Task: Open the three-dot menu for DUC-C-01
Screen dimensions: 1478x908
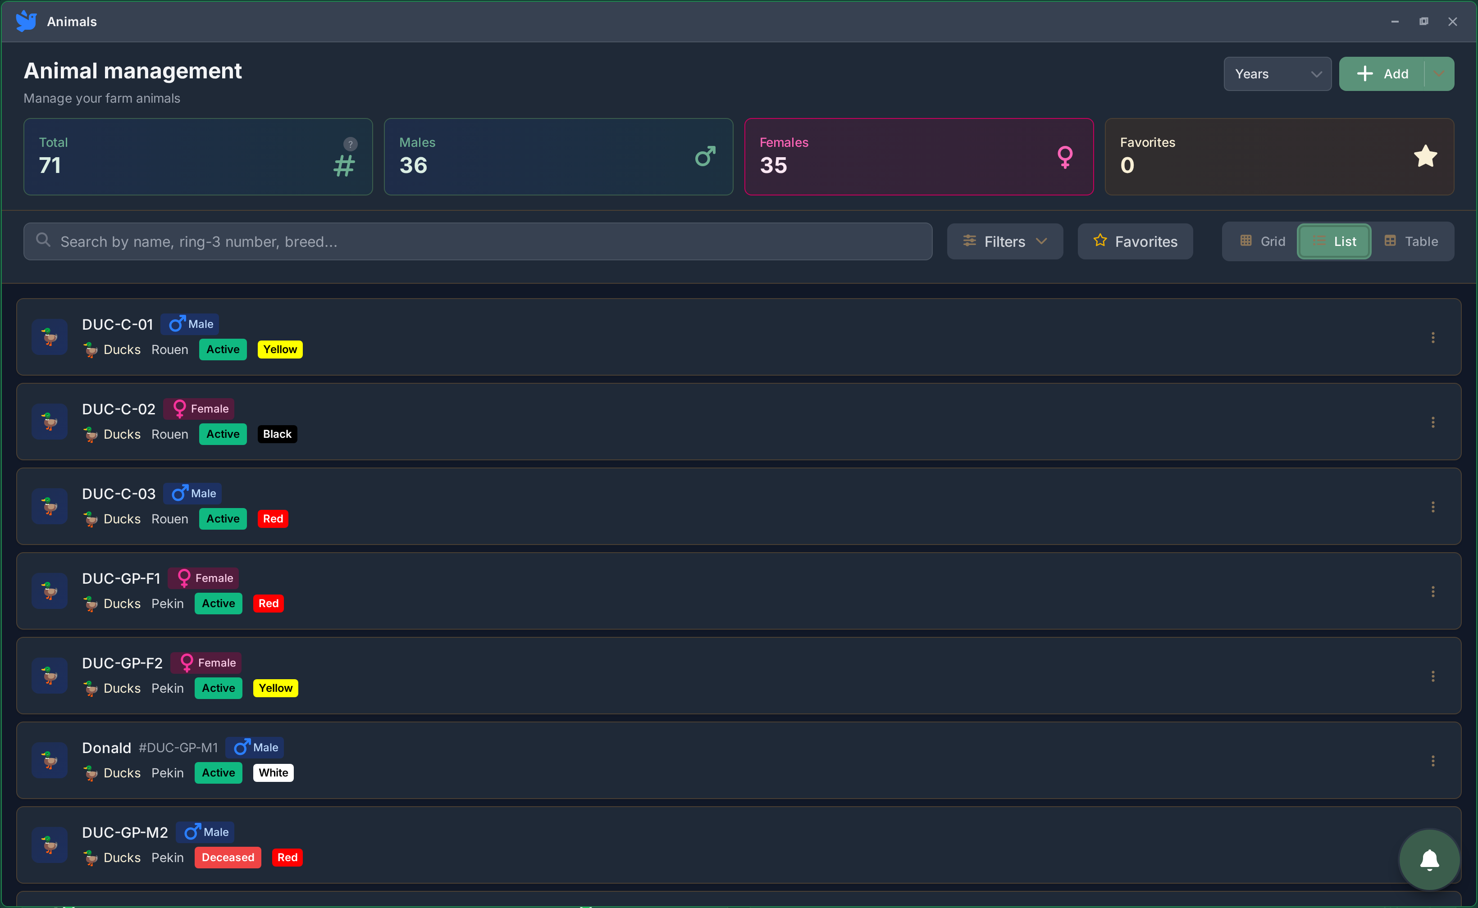Action: coord(1432,337)
